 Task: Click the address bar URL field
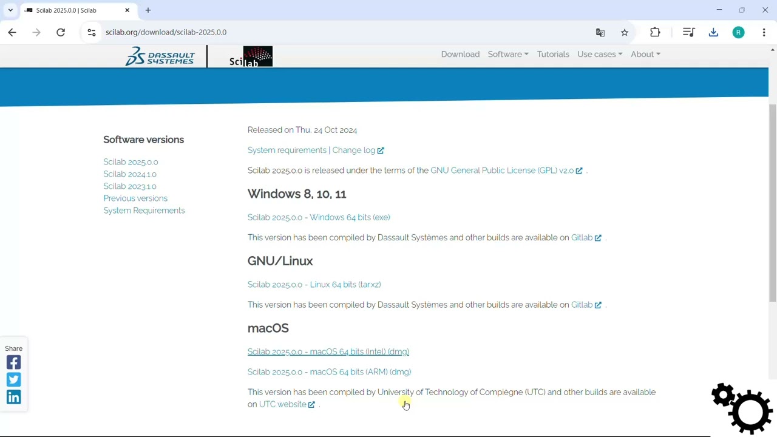pos(340,32)
